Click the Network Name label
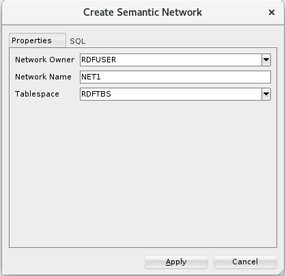Viewport: 286px width, 276px height. tap(43, 77)
